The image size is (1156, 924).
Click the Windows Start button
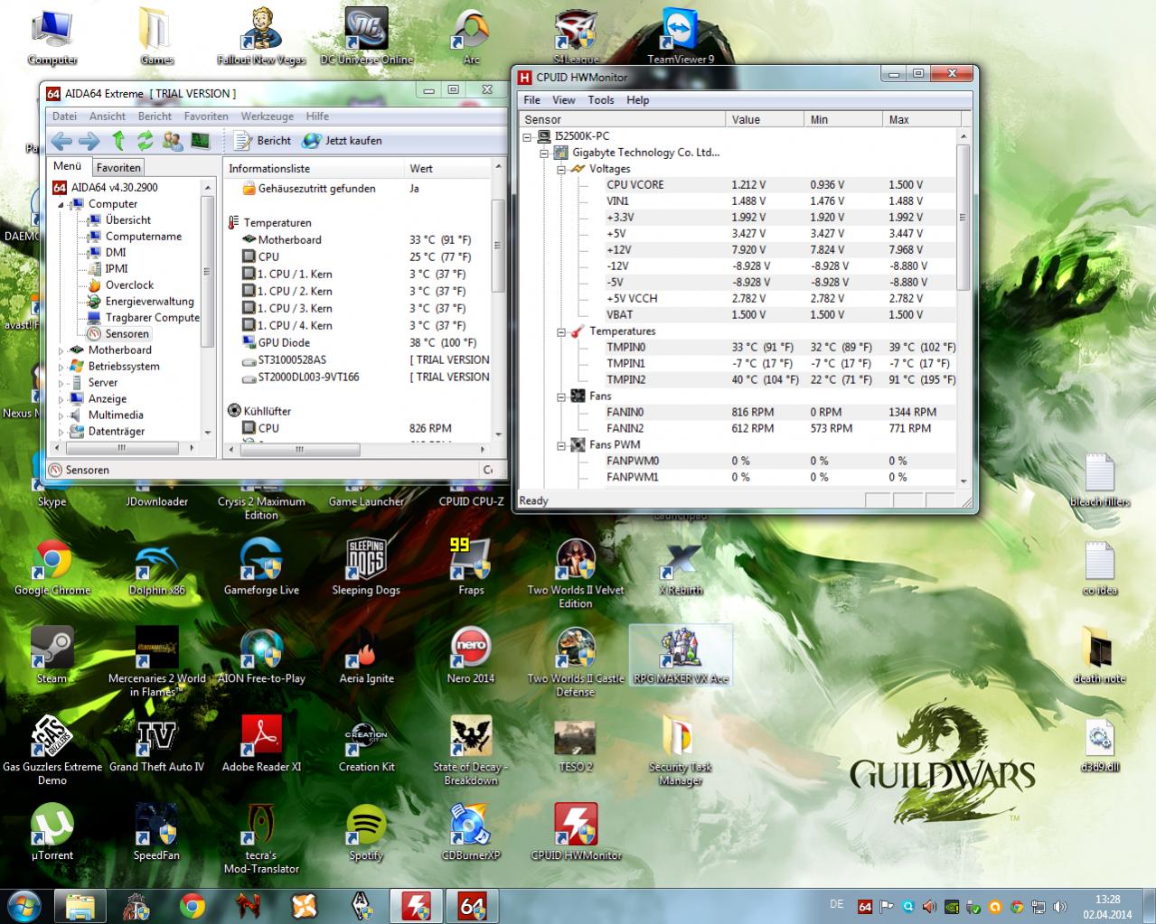coord(23,905)
